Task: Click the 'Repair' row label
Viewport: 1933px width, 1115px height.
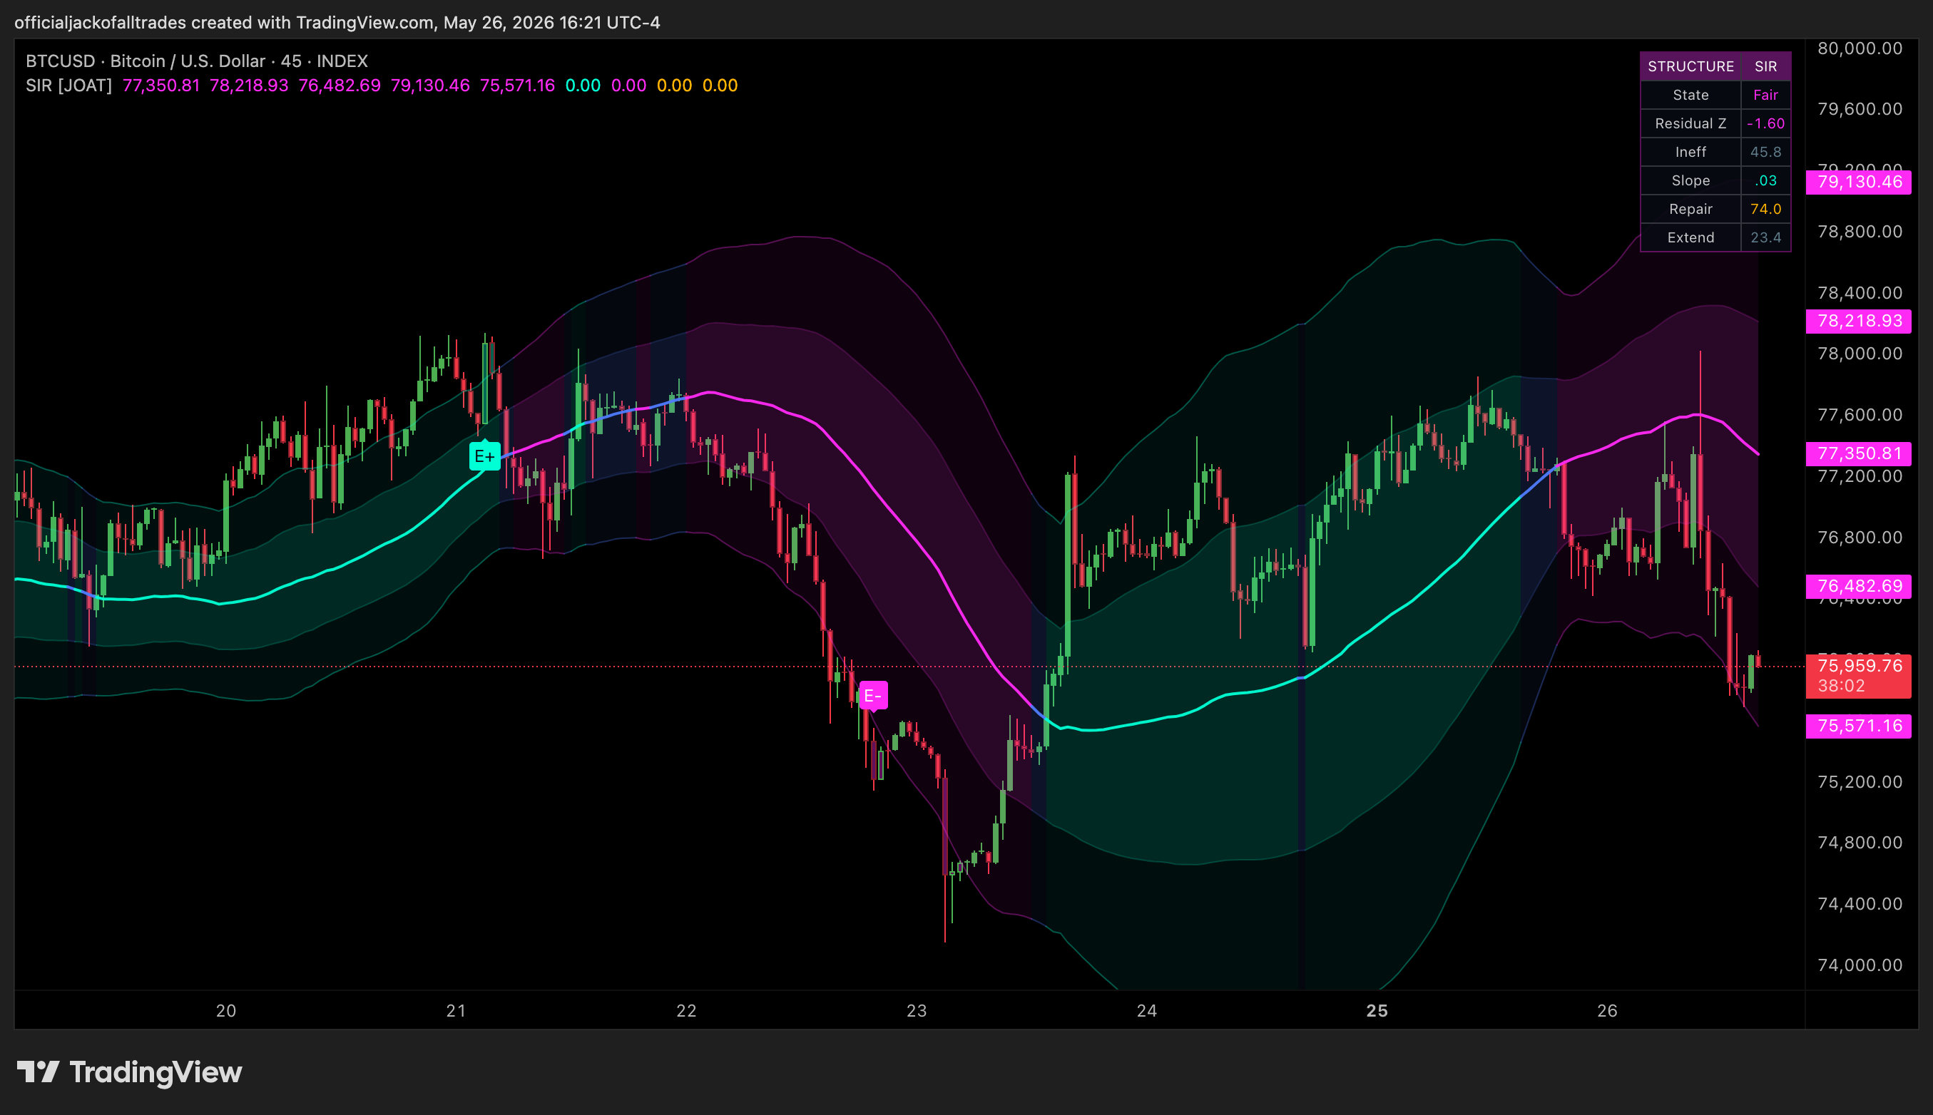Action: (1690, 209)
